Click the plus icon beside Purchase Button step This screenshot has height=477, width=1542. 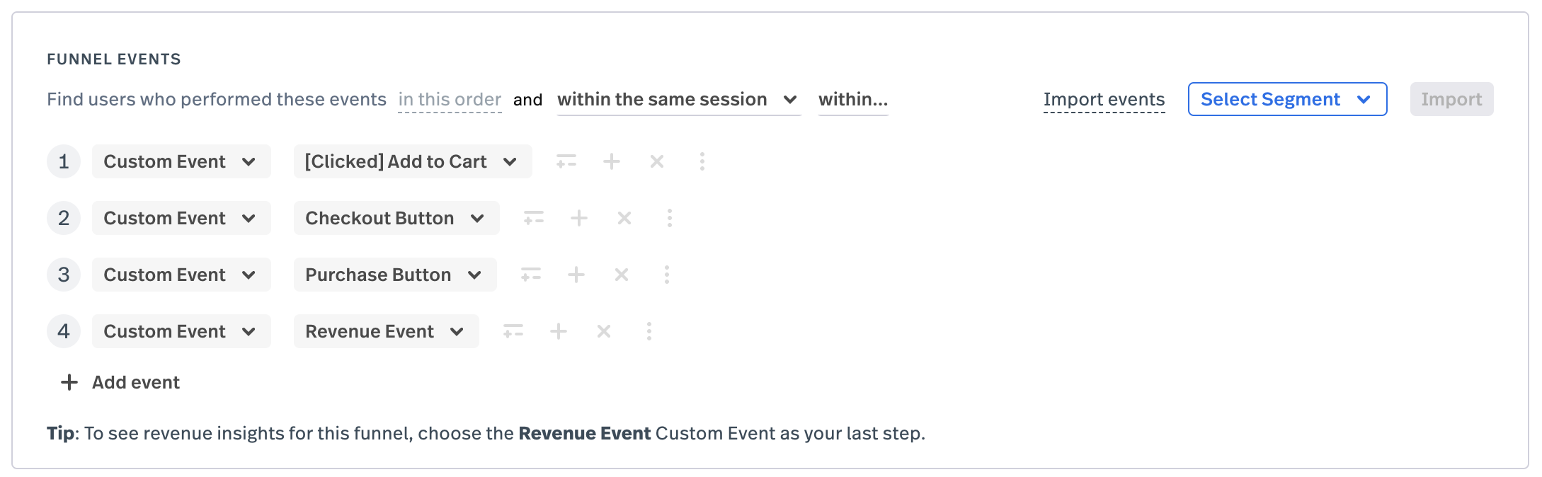coord(577,275)
